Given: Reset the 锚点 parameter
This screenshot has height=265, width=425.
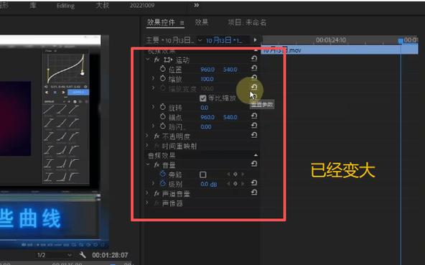Looking at the screenshot, I should [x=254, y=116].
